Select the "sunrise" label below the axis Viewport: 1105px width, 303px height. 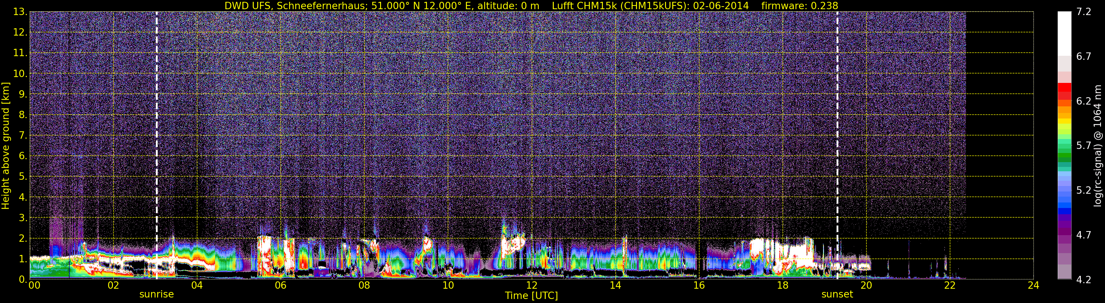[157, 295]
